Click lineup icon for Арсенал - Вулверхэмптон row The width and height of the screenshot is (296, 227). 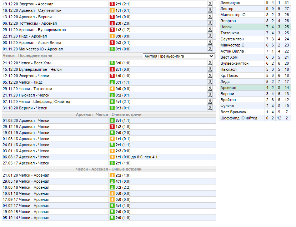pos(210,30)
